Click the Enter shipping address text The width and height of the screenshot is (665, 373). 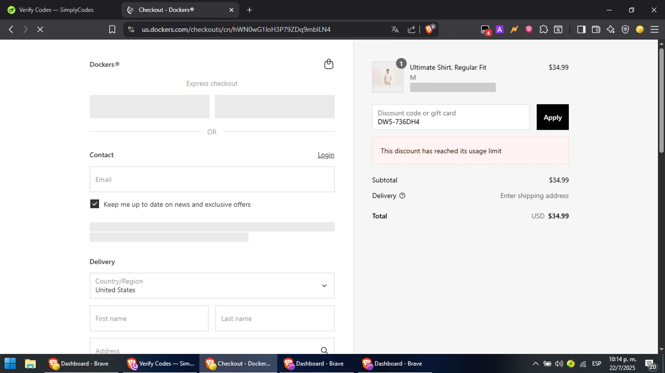[535, 196]
